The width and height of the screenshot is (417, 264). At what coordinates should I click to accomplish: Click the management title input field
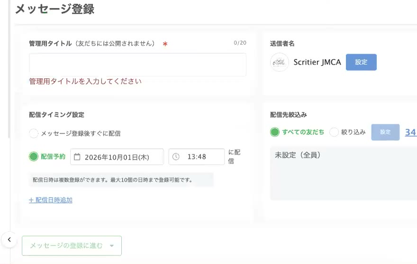(x=137, y=65)
